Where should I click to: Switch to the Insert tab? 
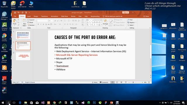[x=29, y=16]
